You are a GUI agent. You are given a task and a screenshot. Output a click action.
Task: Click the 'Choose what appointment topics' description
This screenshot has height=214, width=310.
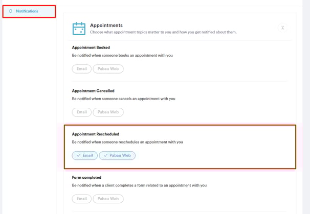click(163, 32)
